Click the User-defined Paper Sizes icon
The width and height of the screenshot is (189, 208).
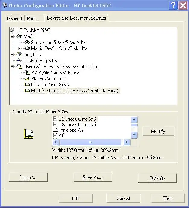[20, 66]
